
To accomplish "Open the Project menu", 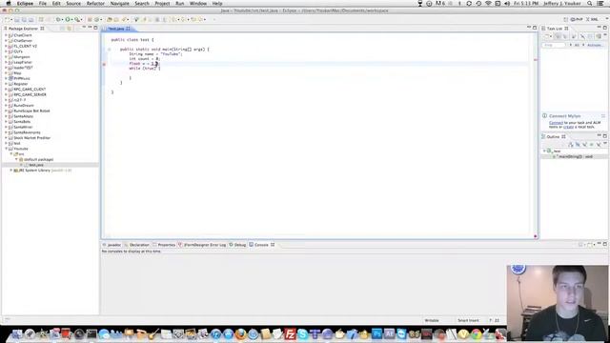I will 162,3.
